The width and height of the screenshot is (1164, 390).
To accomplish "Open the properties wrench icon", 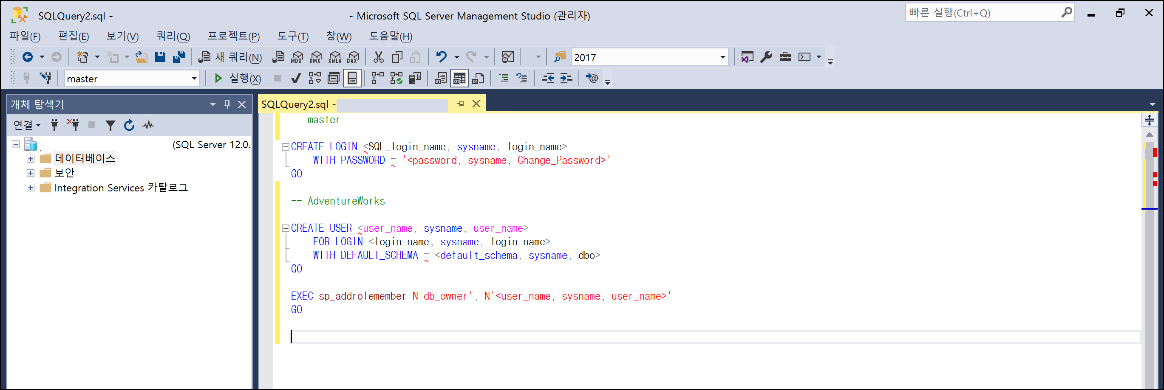I will click(x=766, y=57).
